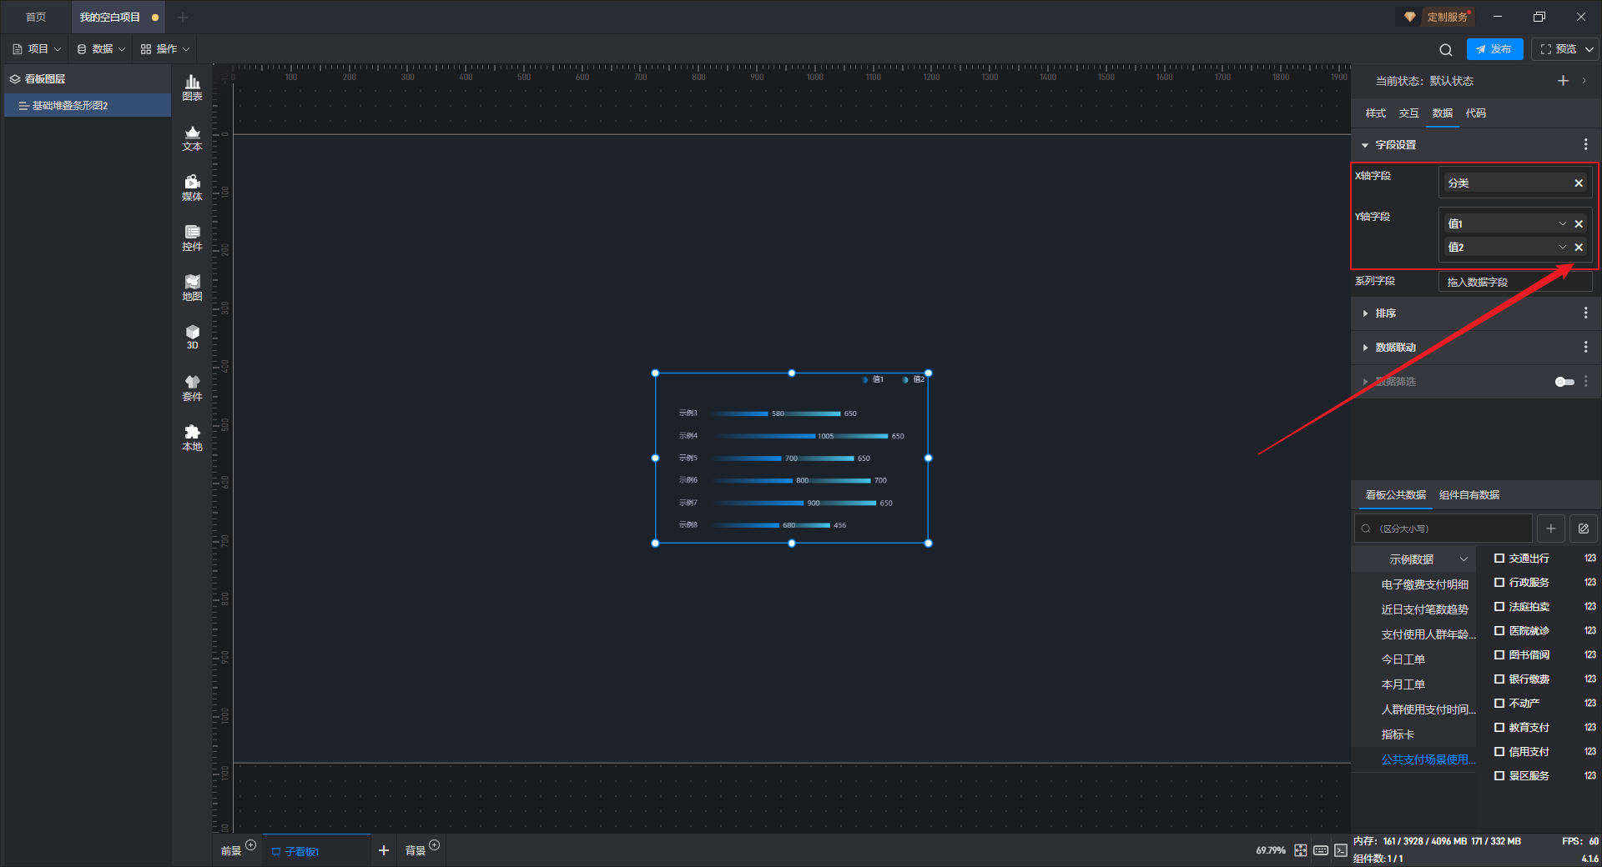Check the 教育支付 field checkbox
This screenshot has height=867, width=1602.
(1499, 728)
